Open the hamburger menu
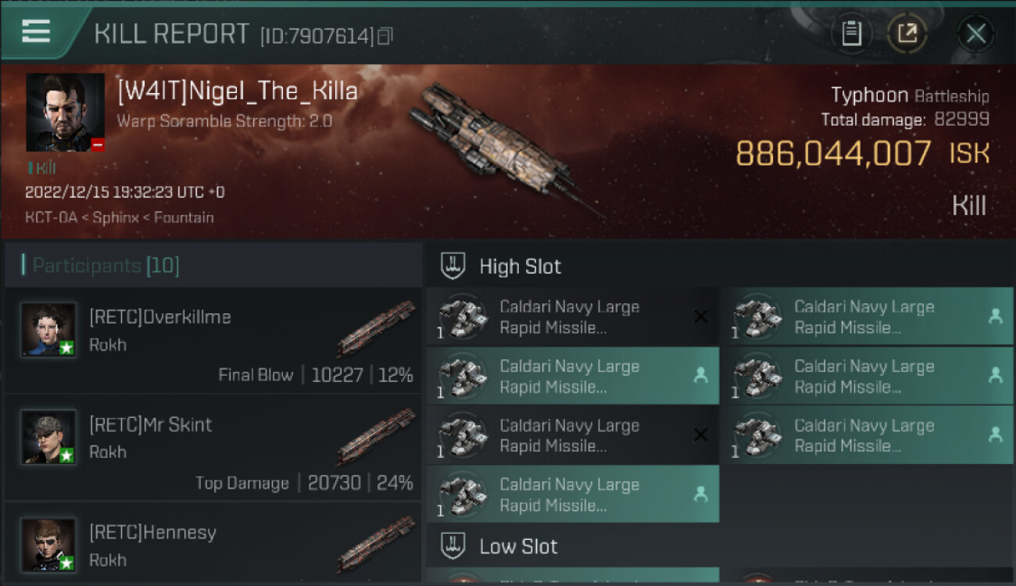This screenshot has width=1016, height=586. (37, 32)
